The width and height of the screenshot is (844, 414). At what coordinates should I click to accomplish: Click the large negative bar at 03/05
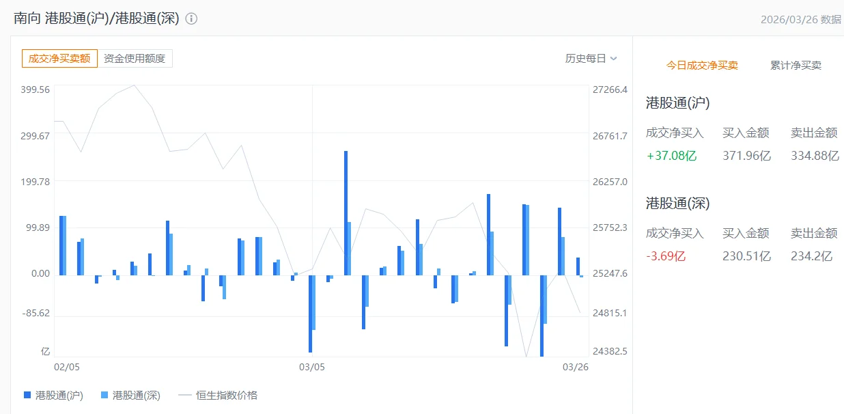(310, 313)
